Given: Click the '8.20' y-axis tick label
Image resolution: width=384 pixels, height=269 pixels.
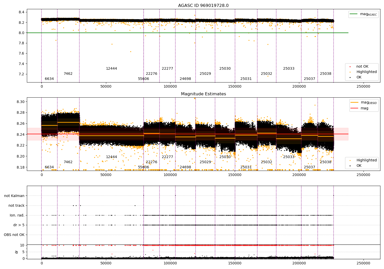Looking at the screenshot, I should pos(20,156).
